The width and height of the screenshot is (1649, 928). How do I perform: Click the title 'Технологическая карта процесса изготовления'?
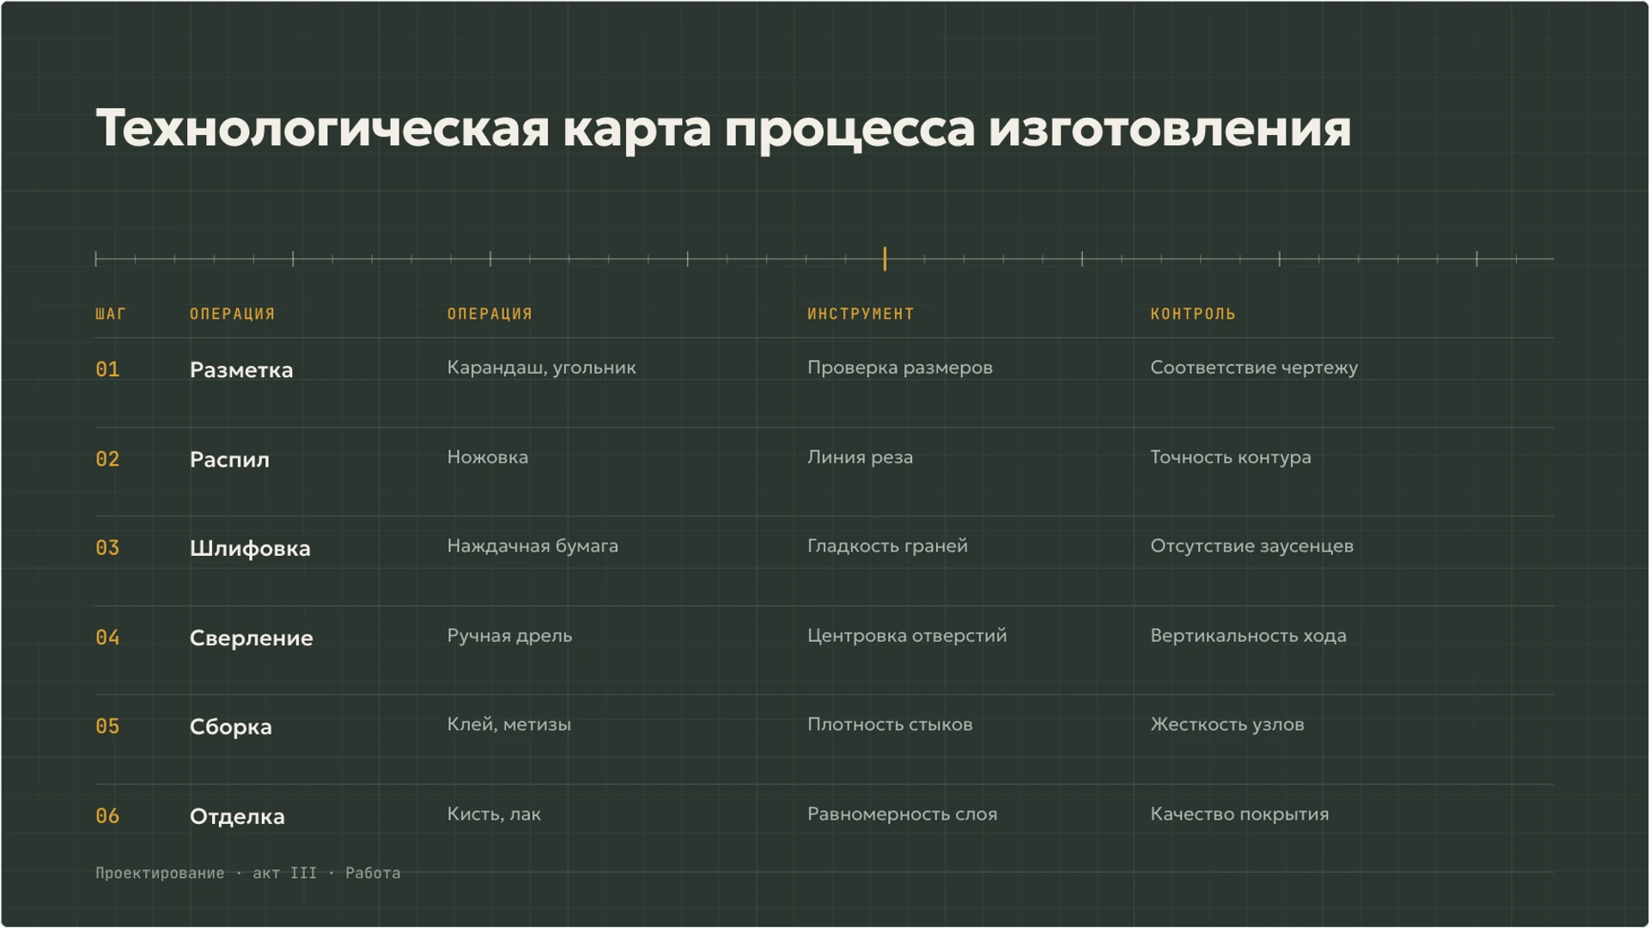coord(723,129)
